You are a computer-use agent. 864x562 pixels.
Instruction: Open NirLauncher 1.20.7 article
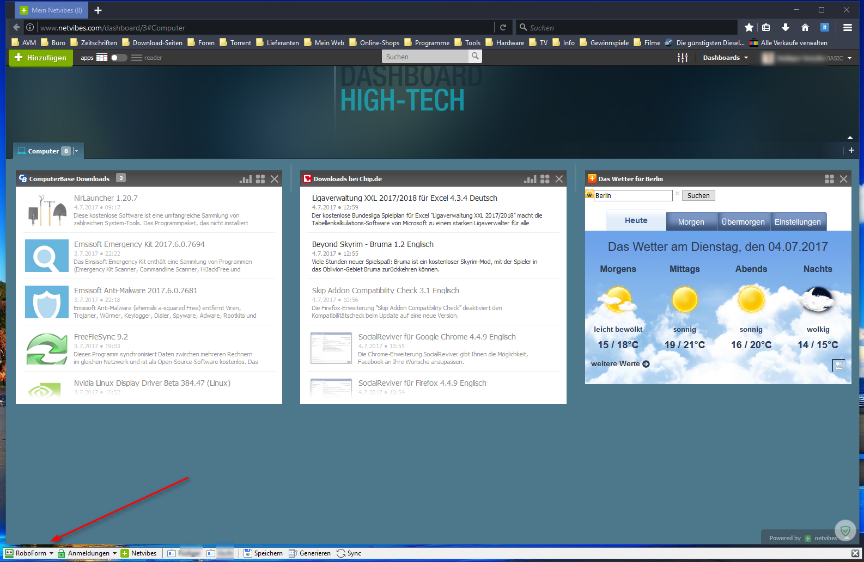(x=106, y=198)
